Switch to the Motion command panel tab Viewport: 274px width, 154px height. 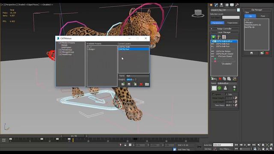tap(227, 5)
